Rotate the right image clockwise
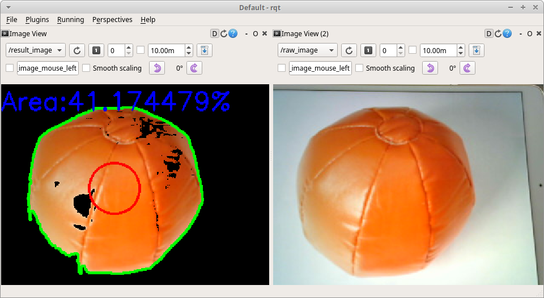544x298 pixels. [467, 68]
